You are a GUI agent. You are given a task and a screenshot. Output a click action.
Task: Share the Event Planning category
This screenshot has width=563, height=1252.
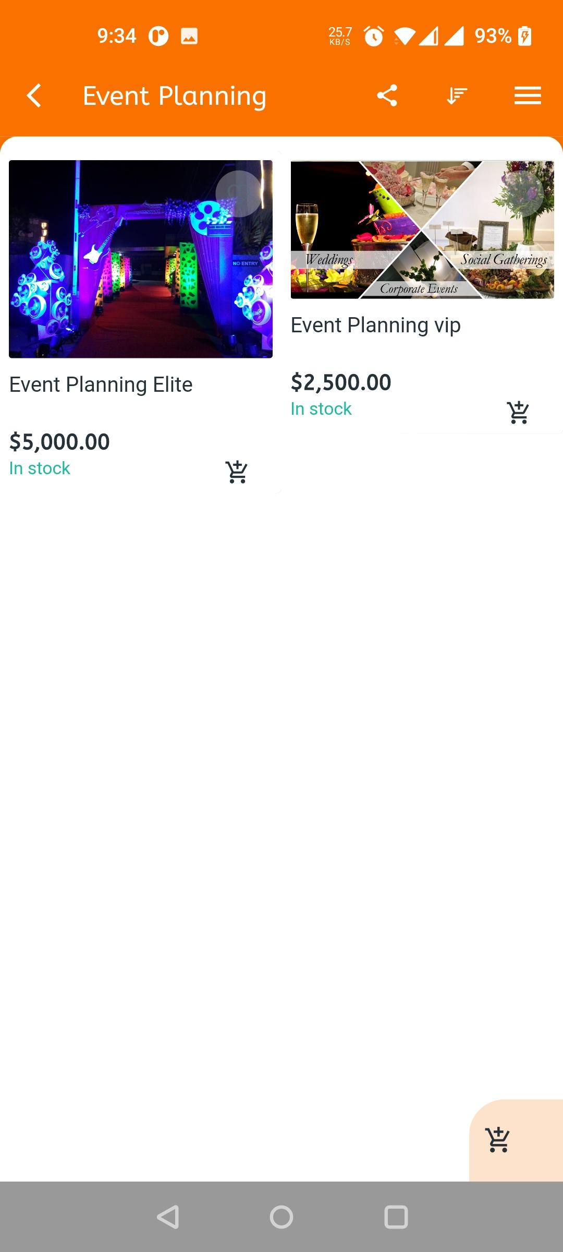coord(387,96)
